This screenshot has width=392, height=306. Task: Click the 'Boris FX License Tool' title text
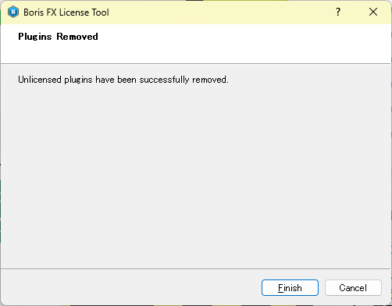point(66,12)
